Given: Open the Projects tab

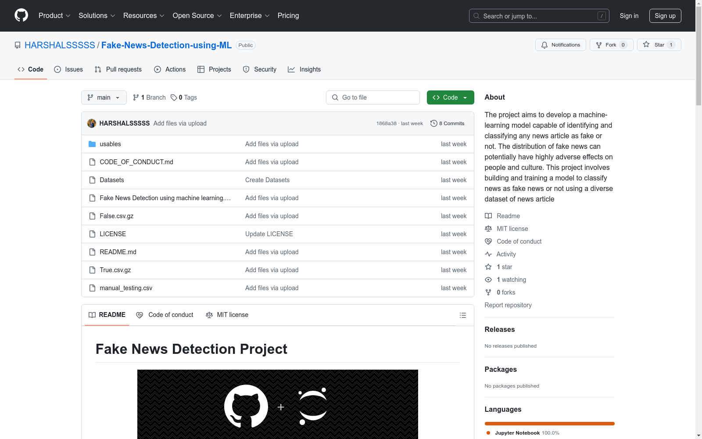Looking at the screenshot, I should tap(214, 69).
